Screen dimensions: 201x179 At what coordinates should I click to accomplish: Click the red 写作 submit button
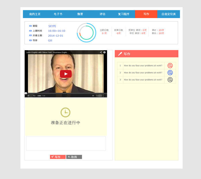pyautogui.click(x=58, y=157)
